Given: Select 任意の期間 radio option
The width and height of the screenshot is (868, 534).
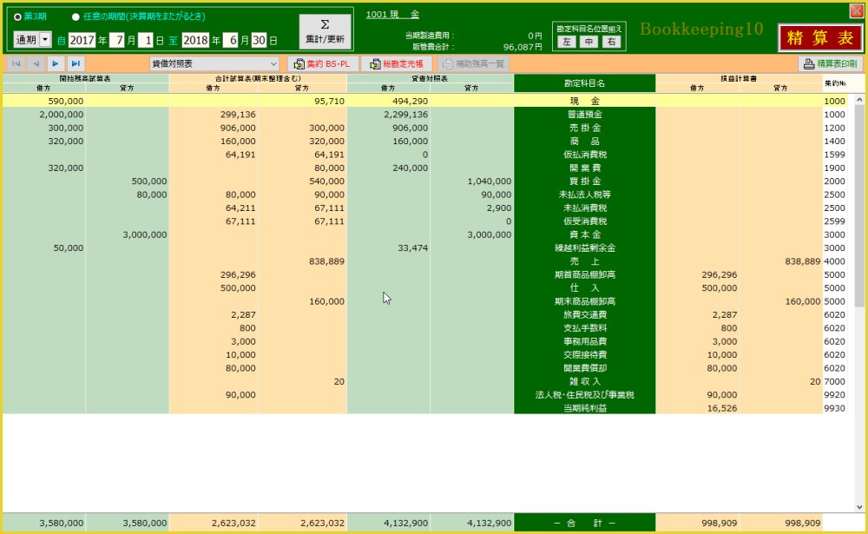Looking at the screenshot, I should (x=76, y=16).
